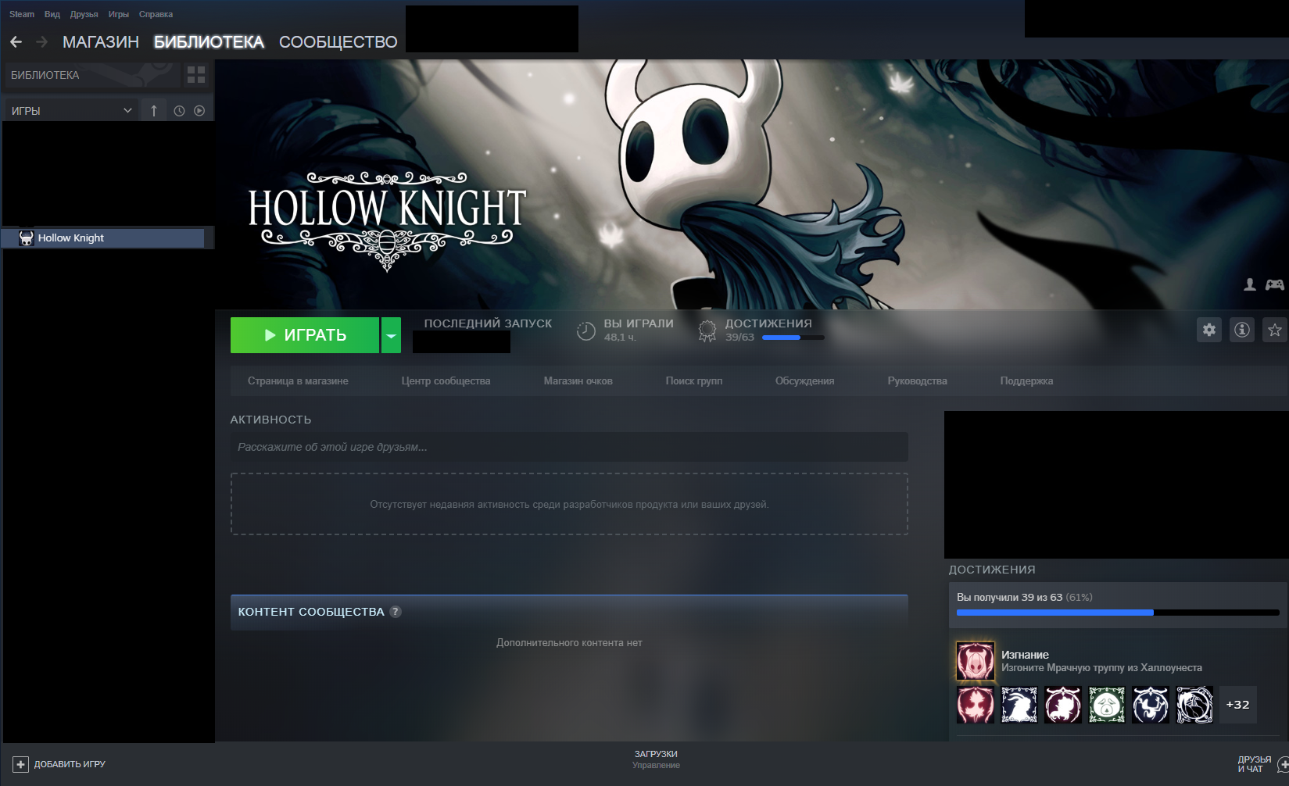Open the first red achievement icon in row
1289x786 pixels.
pyautogui.click(x=976, y=705)
